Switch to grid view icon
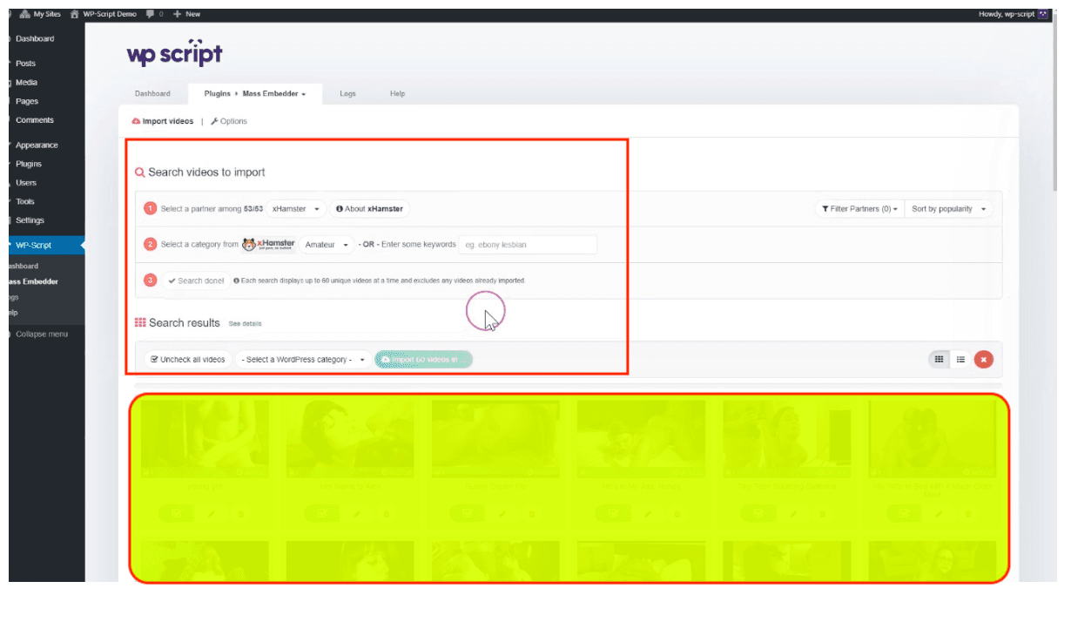The image size is (1071, 622). [x=939, y=359]
